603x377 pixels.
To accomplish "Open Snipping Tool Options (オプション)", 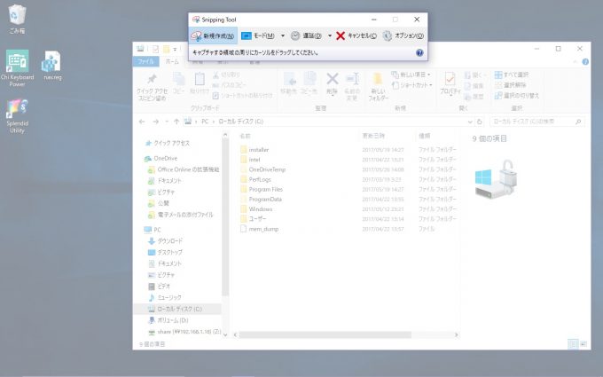I will click(x=403, y=35).
